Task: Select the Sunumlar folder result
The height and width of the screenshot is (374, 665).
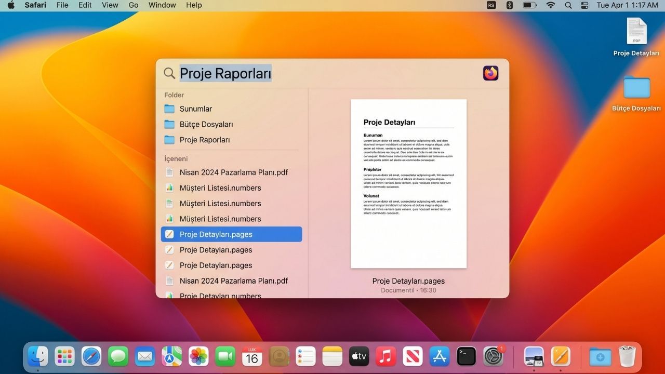Action: (x=231, y=109)
